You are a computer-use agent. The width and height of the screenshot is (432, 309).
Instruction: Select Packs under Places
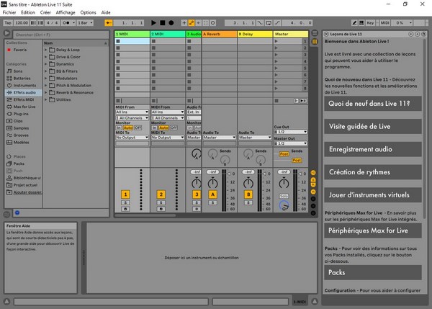click(19, 164)
